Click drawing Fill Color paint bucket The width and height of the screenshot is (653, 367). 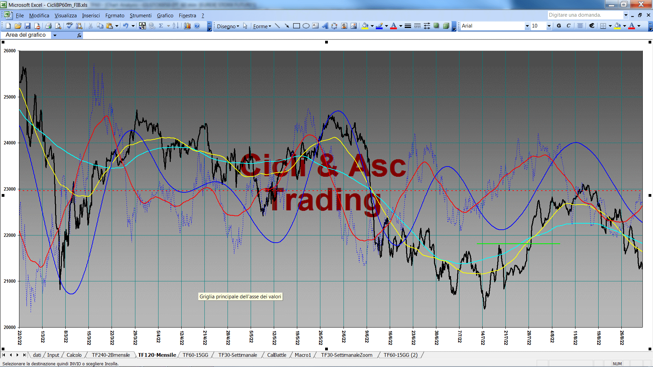tap(365, 26)
